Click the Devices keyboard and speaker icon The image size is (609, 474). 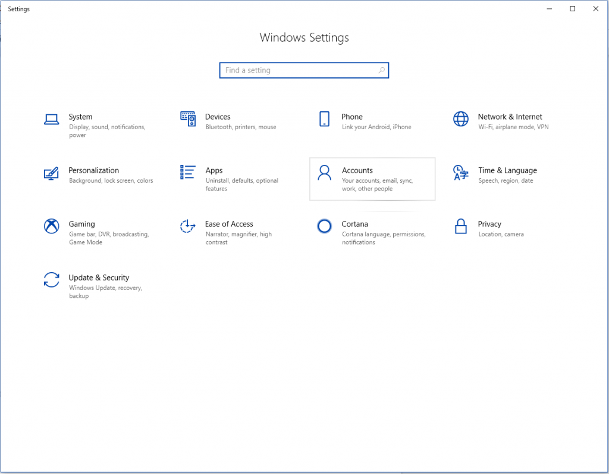pyautogui.click(x=188, y=118)
